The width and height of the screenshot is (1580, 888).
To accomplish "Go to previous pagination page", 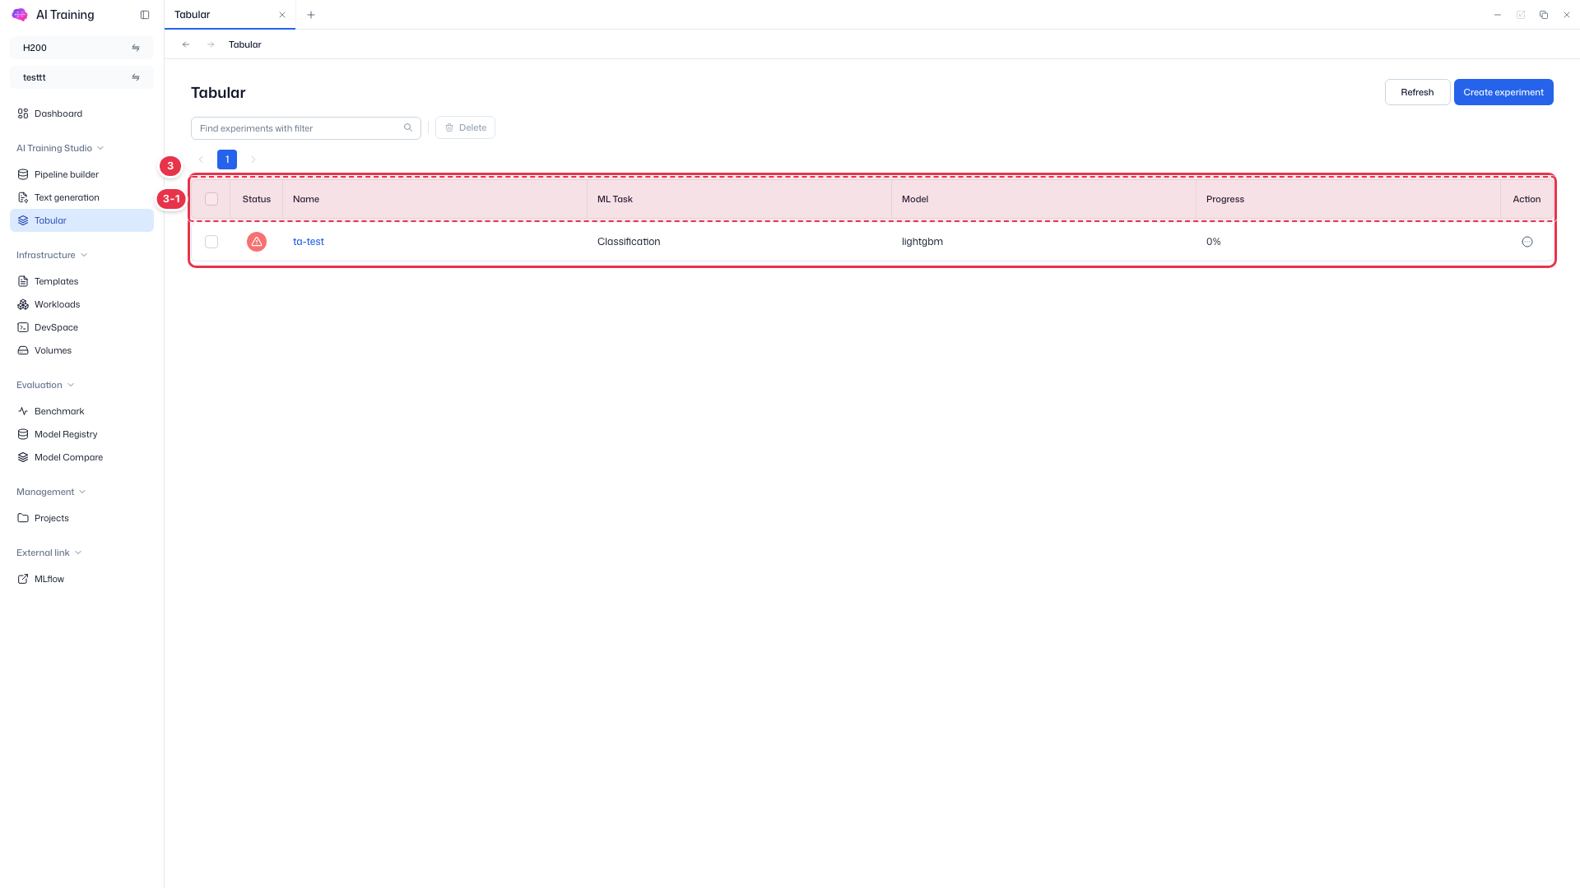I will point(201,160).
